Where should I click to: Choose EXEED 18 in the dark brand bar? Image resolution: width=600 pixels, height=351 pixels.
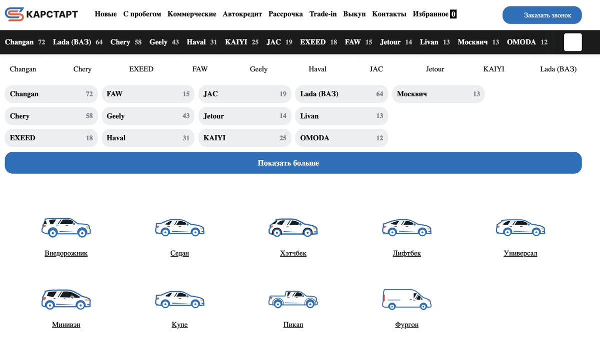[318, 42]
